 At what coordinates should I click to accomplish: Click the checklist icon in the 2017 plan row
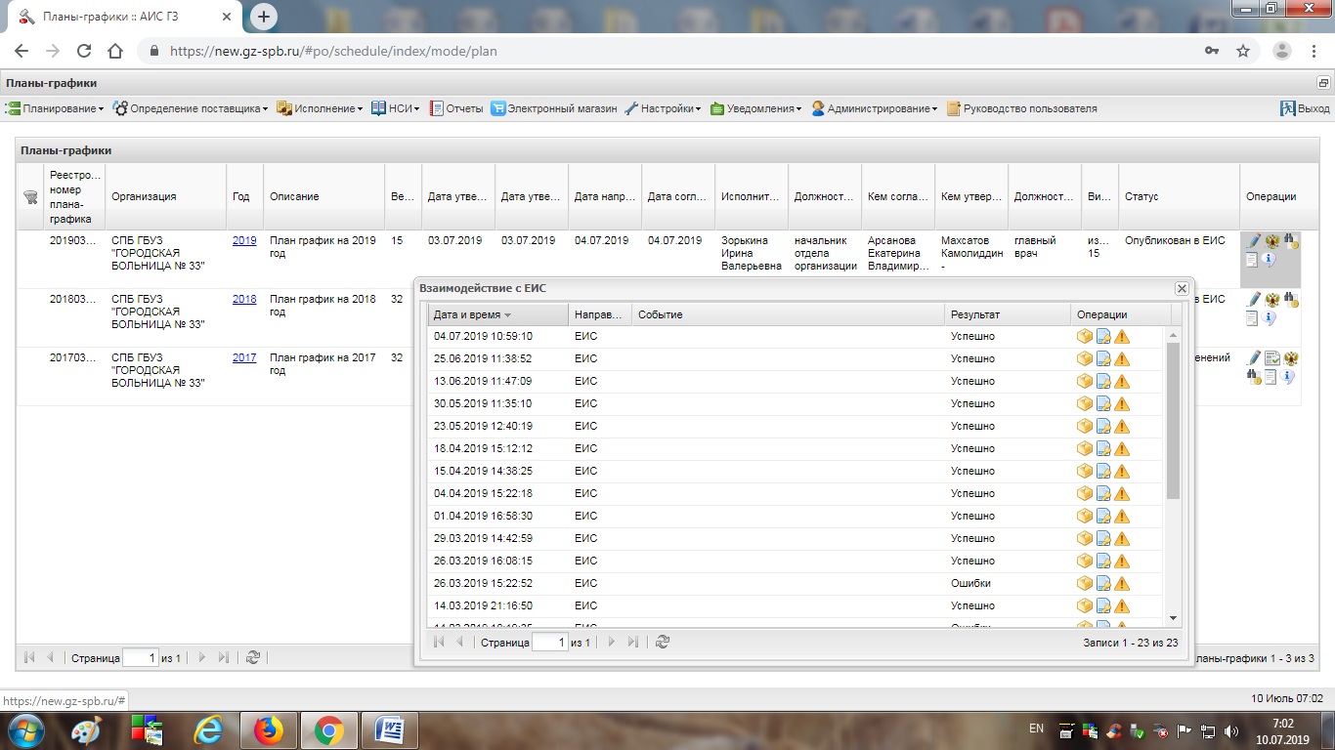click(1272, 358)
